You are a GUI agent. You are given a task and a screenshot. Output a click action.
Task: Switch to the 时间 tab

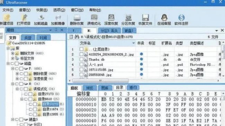click(x=43, y=38)
